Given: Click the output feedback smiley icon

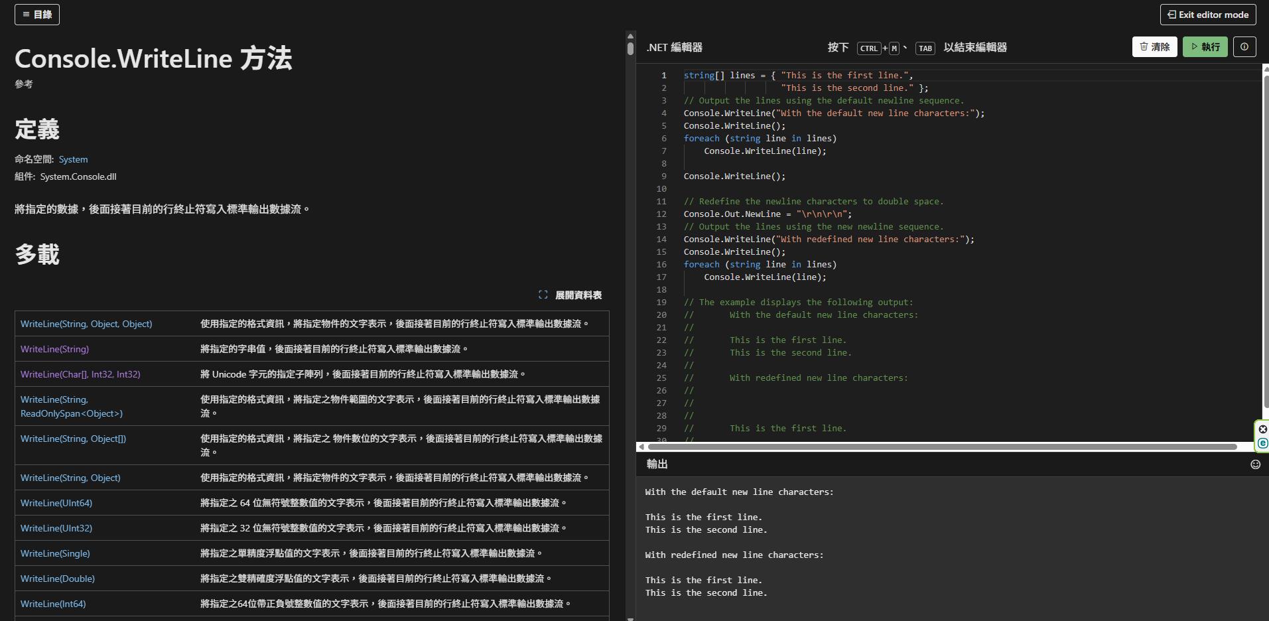Looking at the screenshot, I should click(1255, 464).
